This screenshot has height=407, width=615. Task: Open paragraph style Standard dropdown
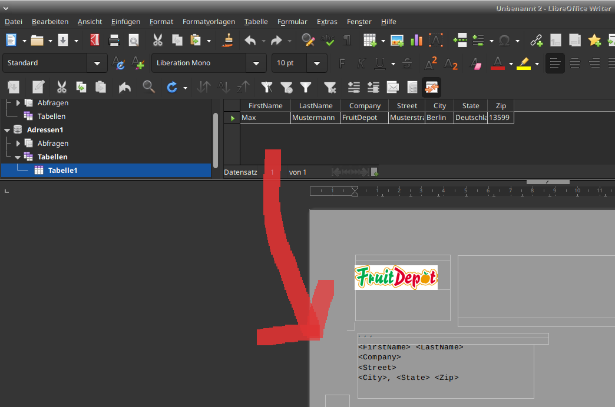click(x=97, y=63)
